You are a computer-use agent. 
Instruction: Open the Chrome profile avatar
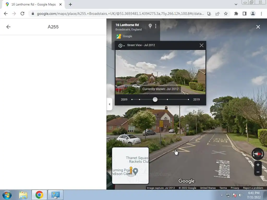(x=253, y=14)
